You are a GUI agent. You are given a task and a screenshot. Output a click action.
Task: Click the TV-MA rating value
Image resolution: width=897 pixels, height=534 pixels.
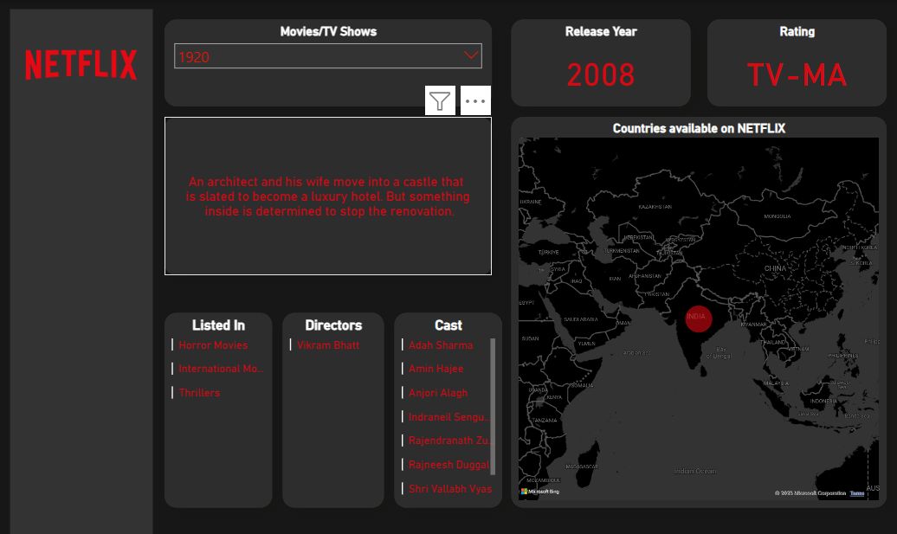797,75
